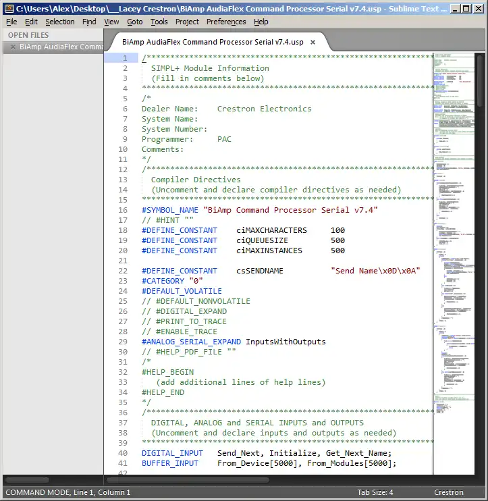488x501 pixels.
Task: Click From_Modules[5000] on line 41
Action: point(350,464)
